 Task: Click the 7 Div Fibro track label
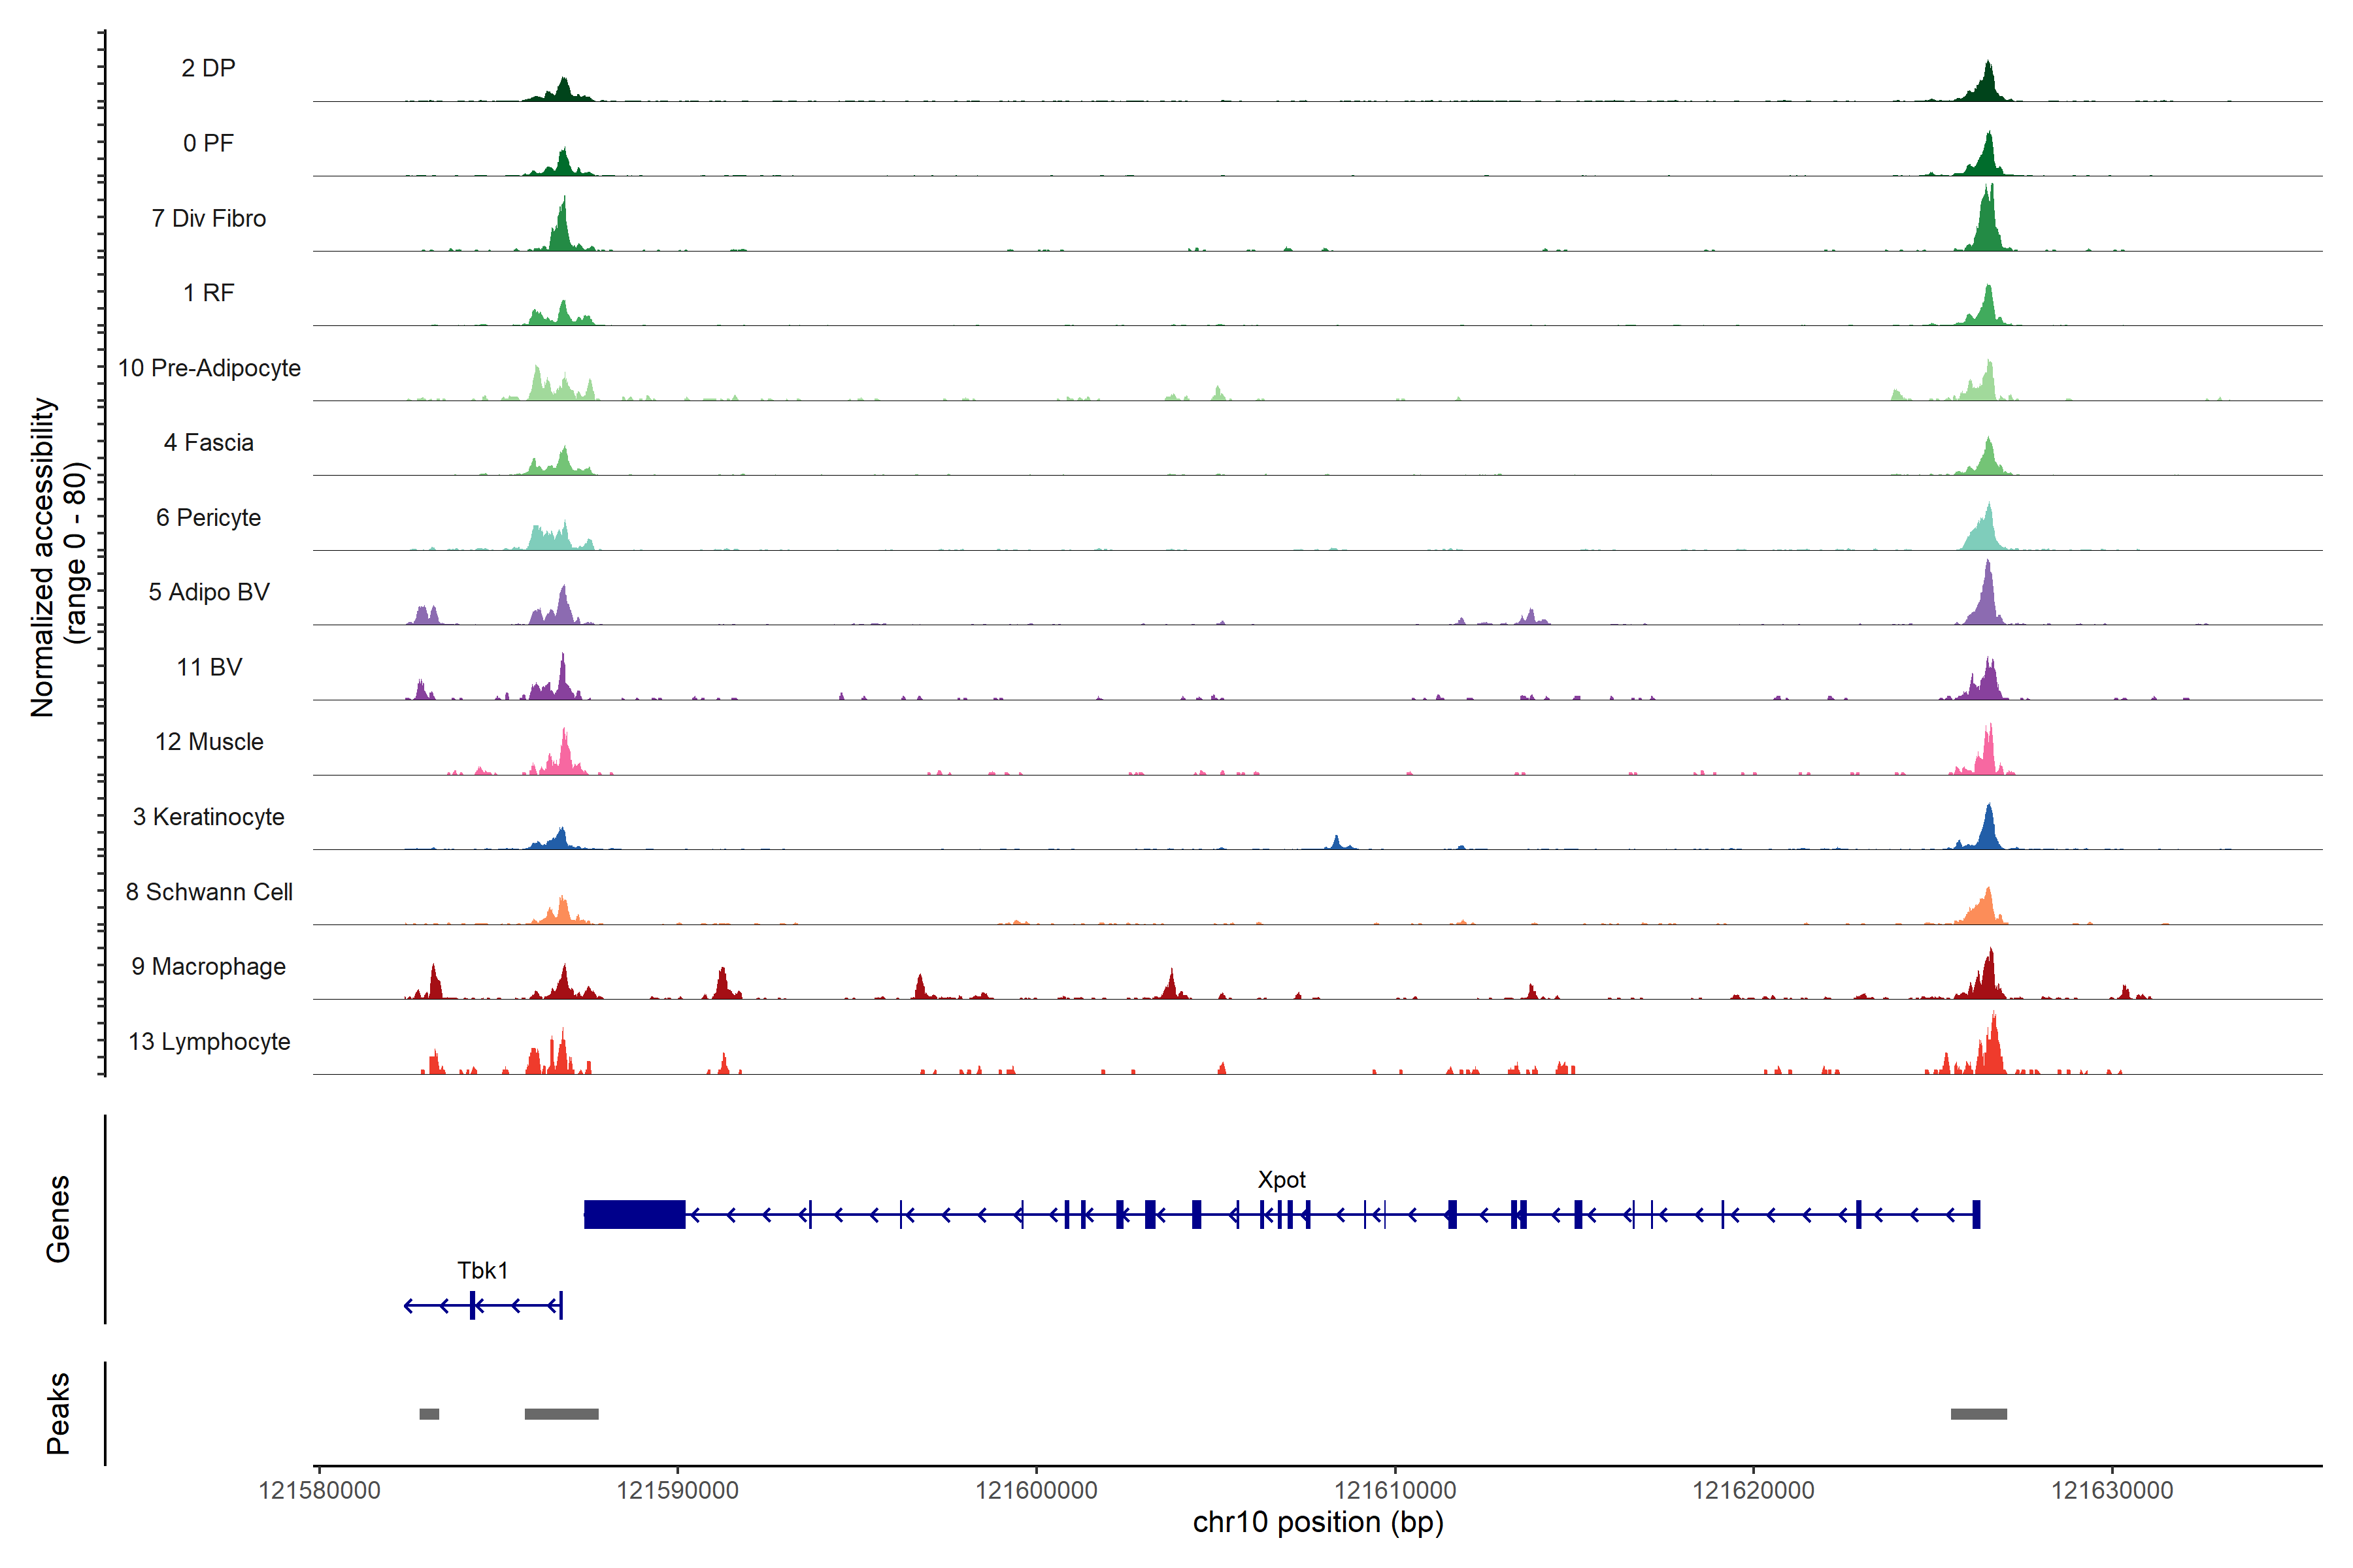click(208, 218)
